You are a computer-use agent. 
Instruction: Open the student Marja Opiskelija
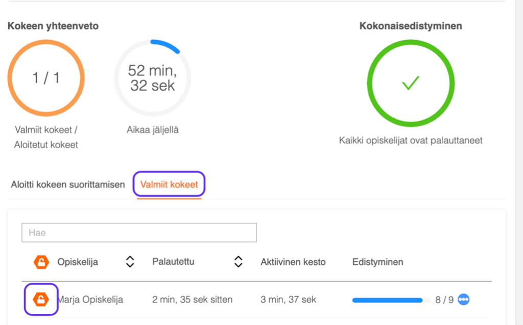pos(91,300)
